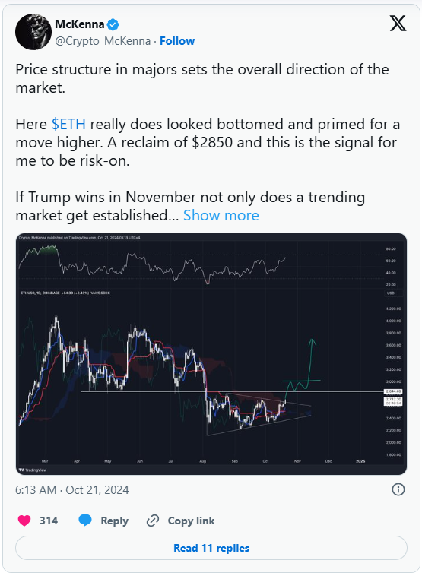Click the blue verified badge
Viewport: 422px width, 576px height.
pos(113,24)
